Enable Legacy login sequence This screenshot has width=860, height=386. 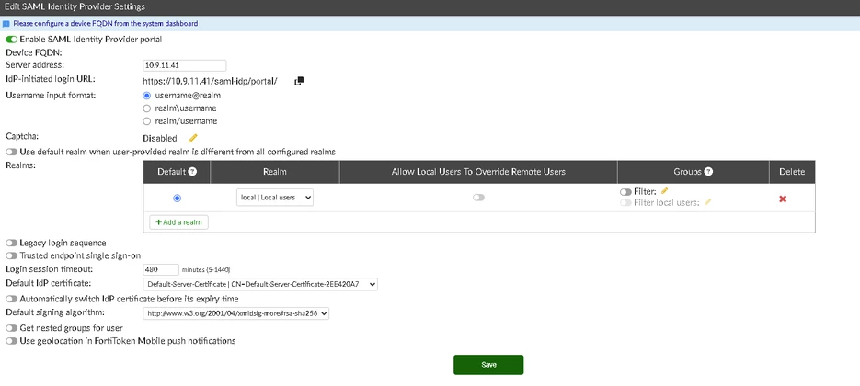tap(12, 243)
